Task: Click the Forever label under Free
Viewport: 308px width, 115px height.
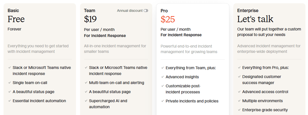Action: point(14,29)
